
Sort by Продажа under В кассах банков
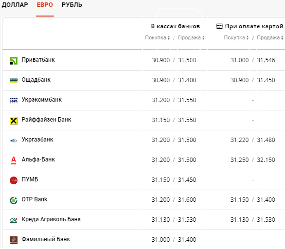click(x=191, y=37)
